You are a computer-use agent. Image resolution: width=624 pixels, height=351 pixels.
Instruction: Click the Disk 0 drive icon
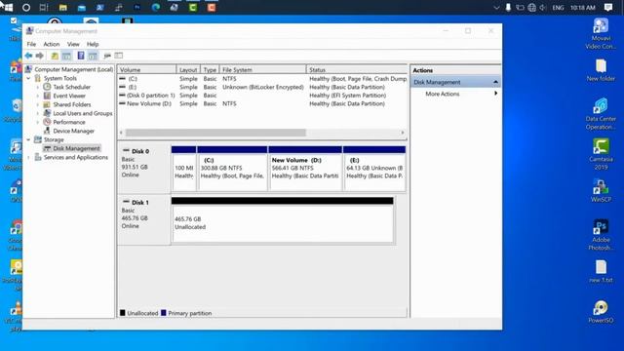pyautogui.click(x=126, y=151)
